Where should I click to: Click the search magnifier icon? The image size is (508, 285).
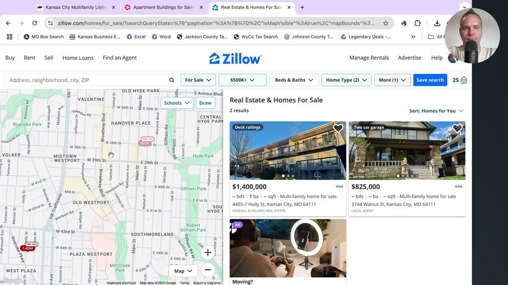pyautogui.click(x=172, y=80)
